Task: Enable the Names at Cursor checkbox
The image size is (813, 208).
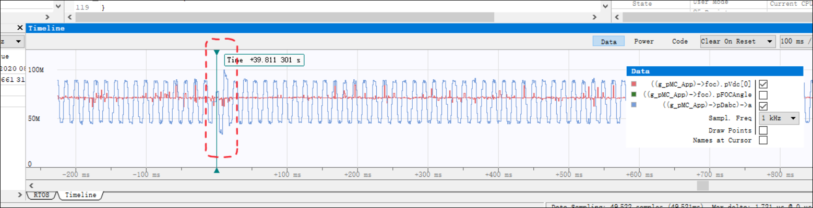Action: (x=763, y=140)
